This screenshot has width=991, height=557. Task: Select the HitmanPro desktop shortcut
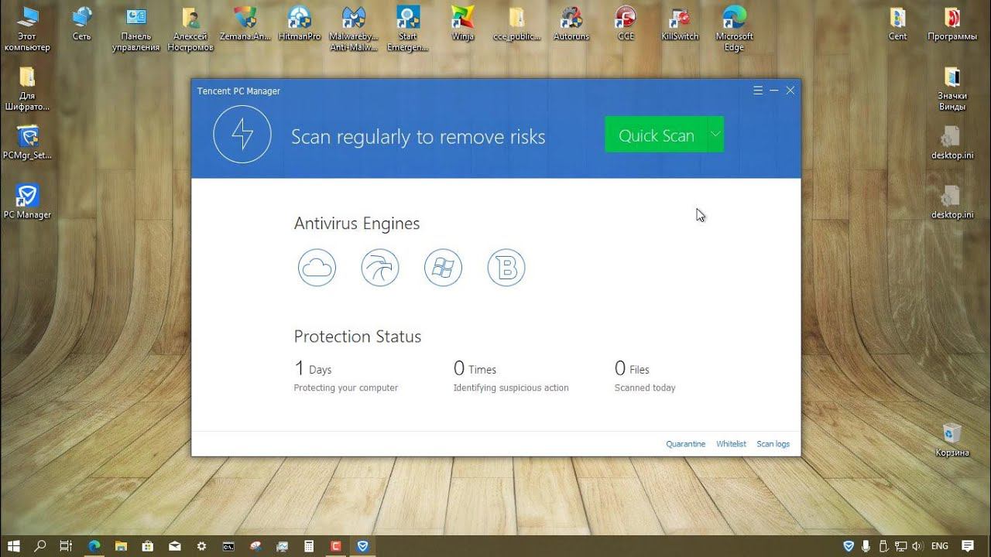click(299, 23)
